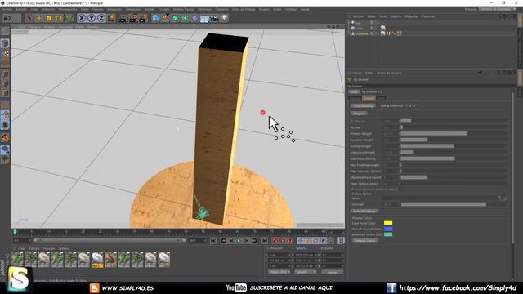Add a Cube primitive from the toolbar
Image resolution: width=523 pixels, height=294 pixels.
(155, 18)
